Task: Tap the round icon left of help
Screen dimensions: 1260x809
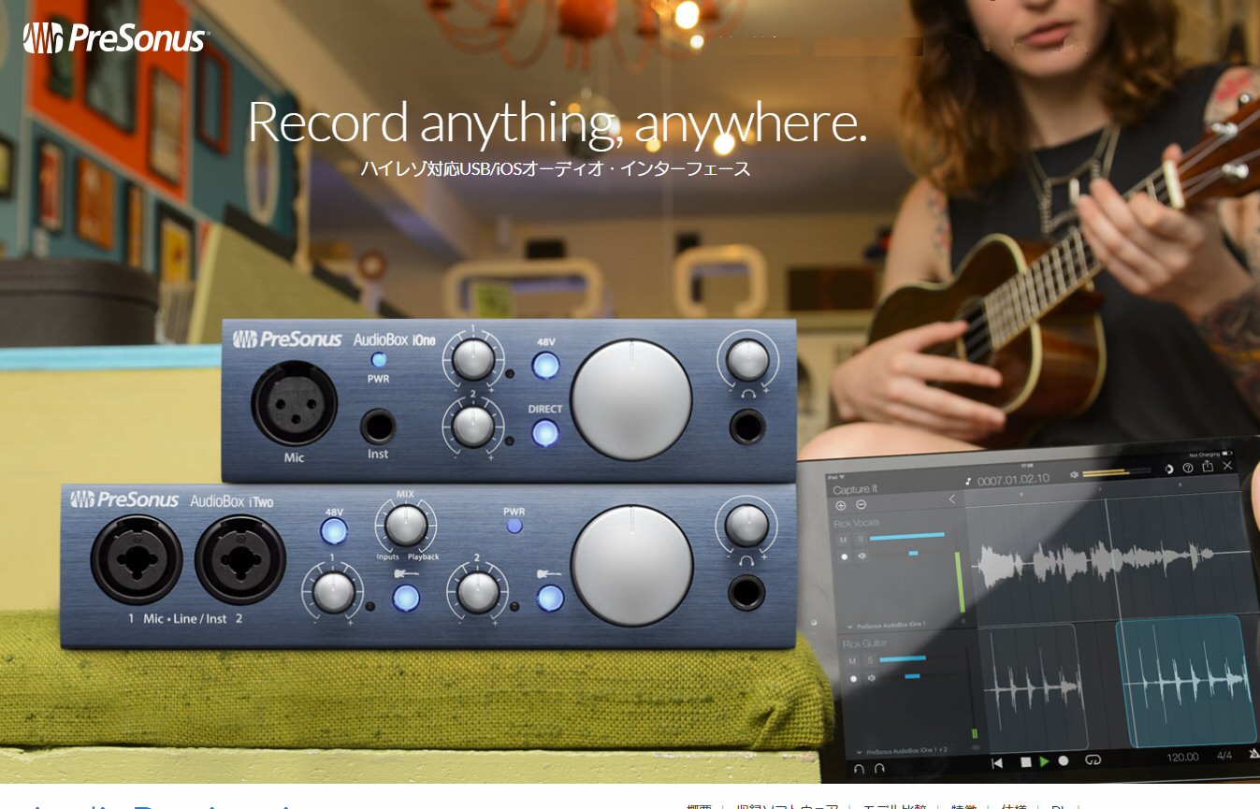Action: pyautogui.click(x=1169, y=470)
